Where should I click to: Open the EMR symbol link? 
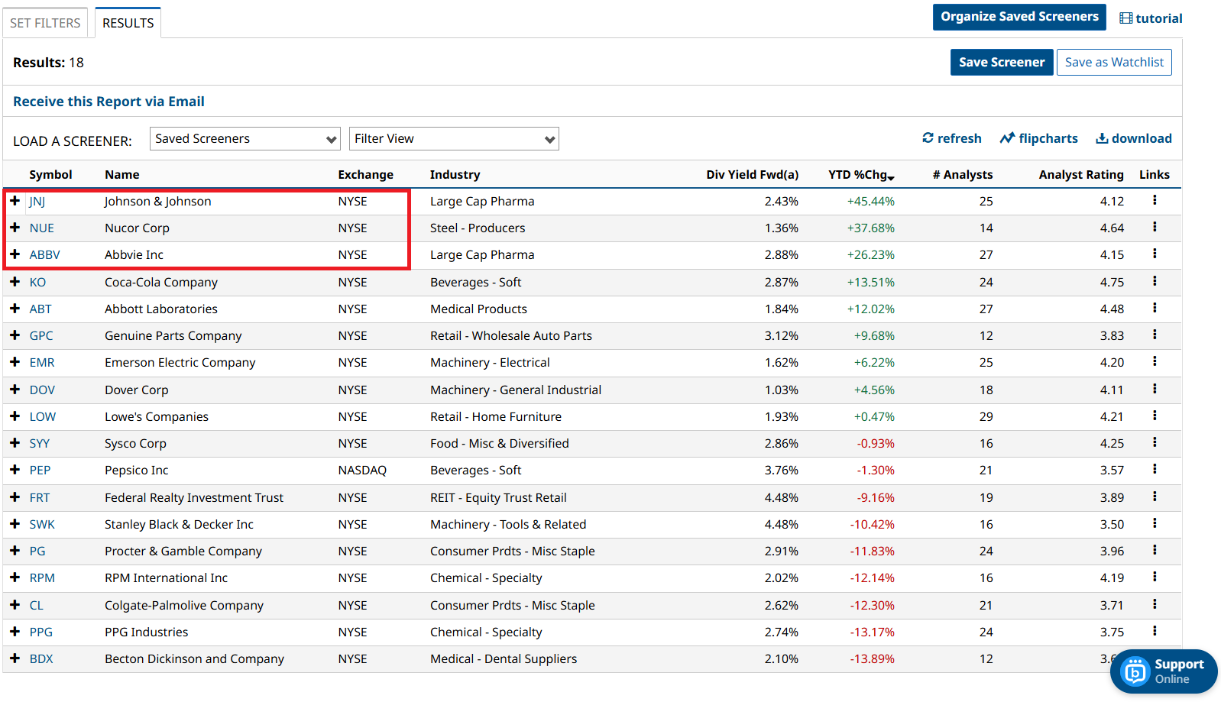(42, 363)
